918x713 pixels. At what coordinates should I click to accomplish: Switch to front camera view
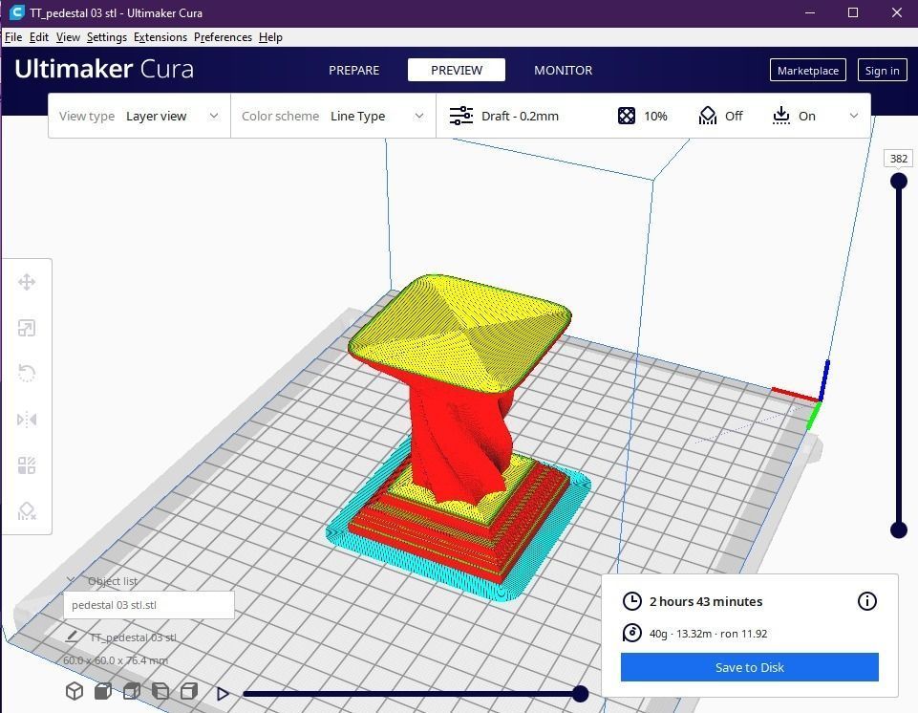point(103,691)
